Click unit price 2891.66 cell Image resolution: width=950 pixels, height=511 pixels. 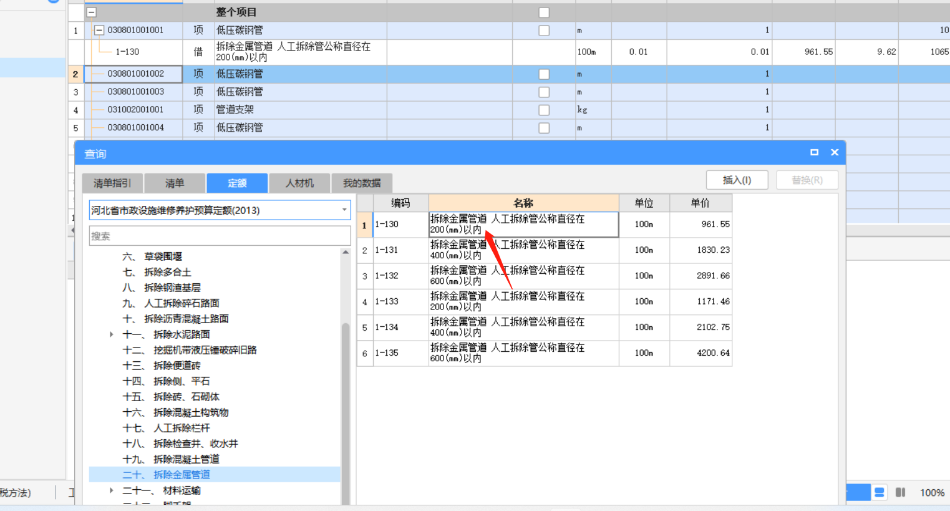[700, 276]
